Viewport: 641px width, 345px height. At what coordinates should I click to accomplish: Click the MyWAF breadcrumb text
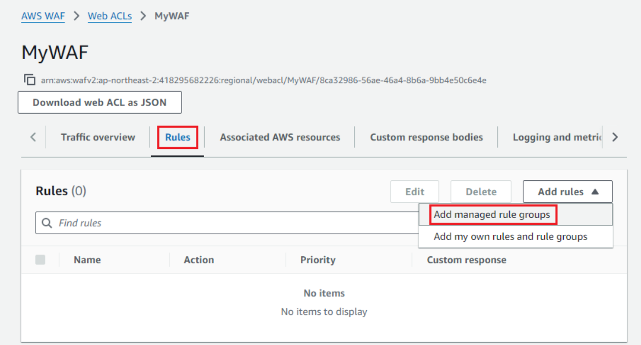point(172,16)
